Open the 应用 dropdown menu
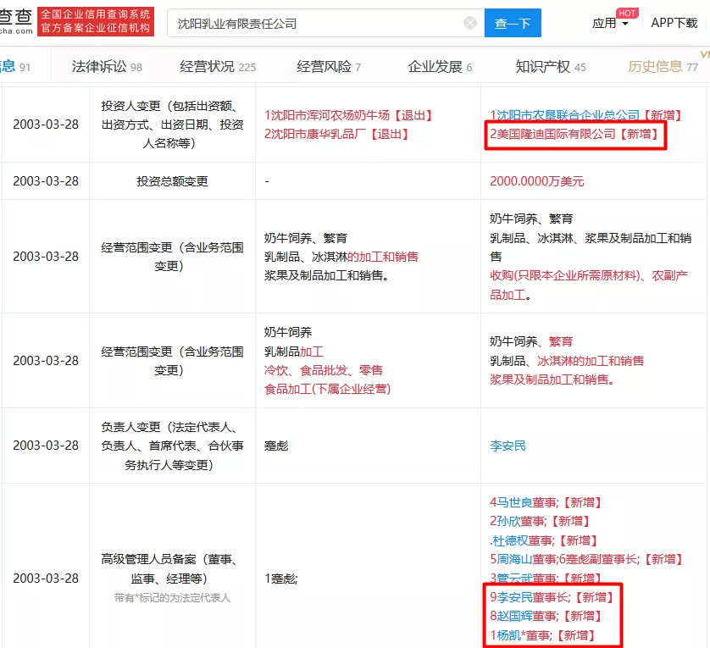The height and width of the screenshot is (648, 710). click(610, 24)
